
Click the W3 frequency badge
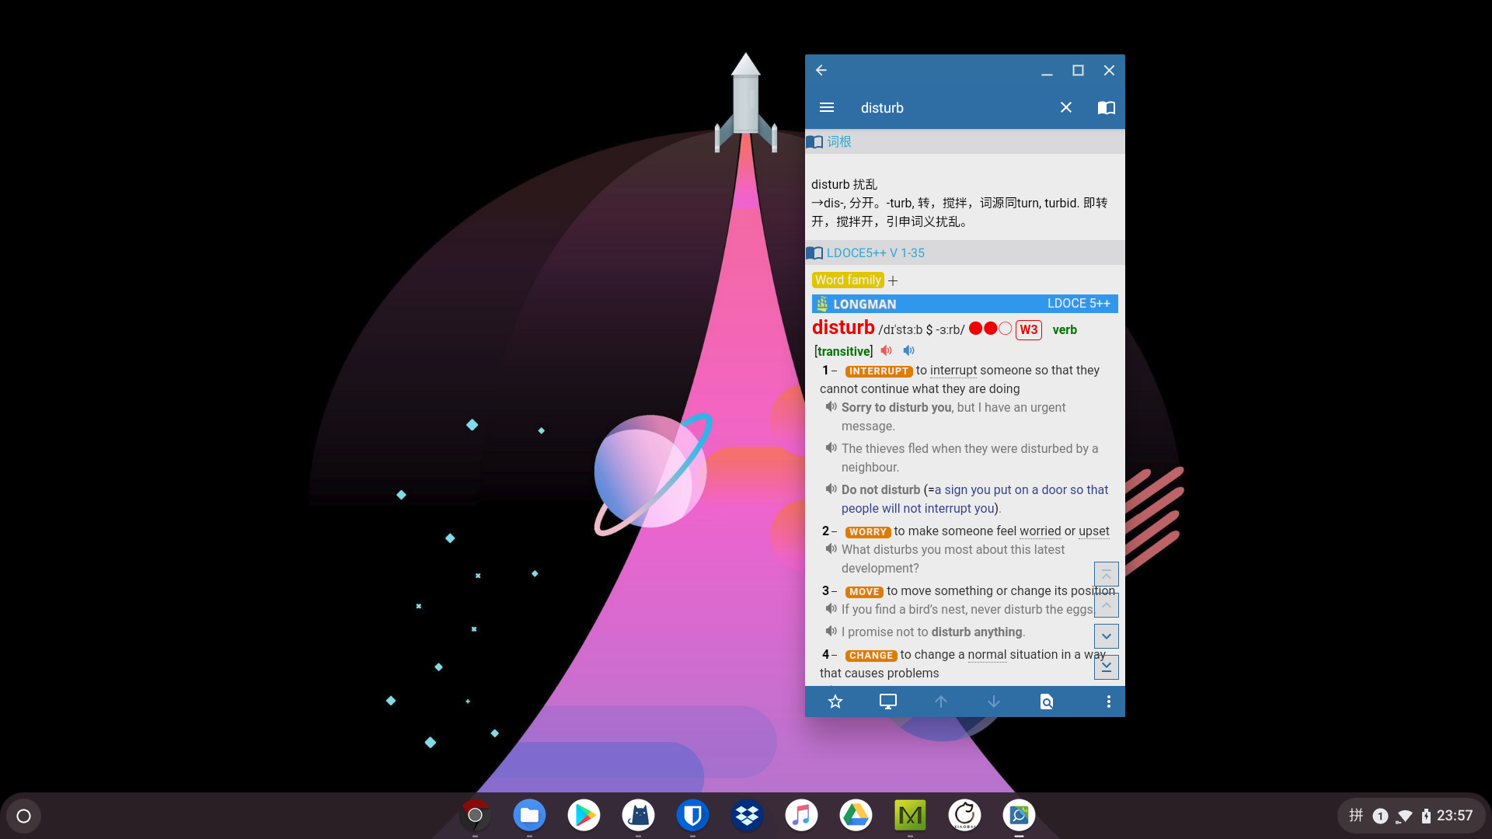pos(1029,329)
